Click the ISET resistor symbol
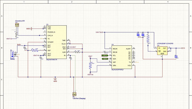Viewport: 192px width, 109px height. 35,50
